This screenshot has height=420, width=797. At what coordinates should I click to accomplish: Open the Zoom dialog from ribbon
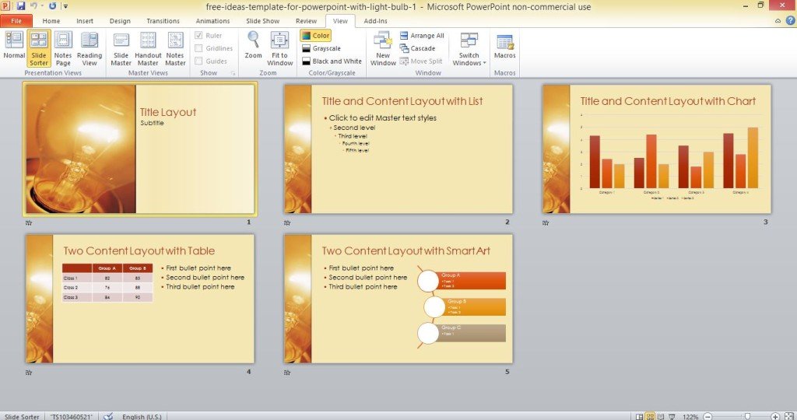pos(253,46)
